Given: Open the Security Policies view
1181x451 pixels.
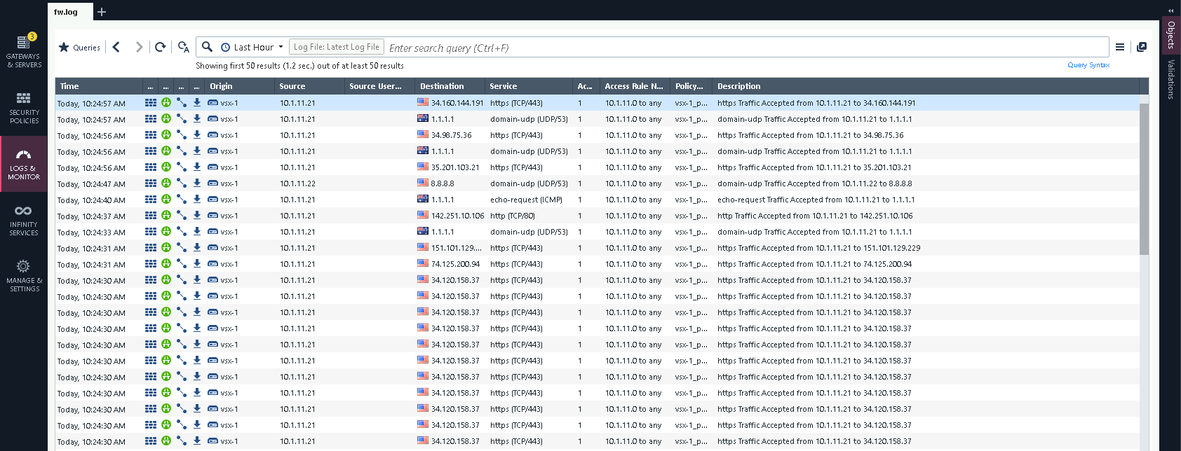Looking at the screenshot, I should pyautogui.click(x=24, y=107).
